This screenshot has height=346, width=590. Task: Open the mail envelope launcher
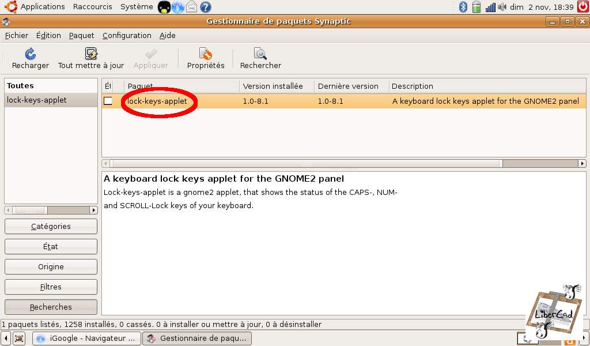(x=191, y=7)
